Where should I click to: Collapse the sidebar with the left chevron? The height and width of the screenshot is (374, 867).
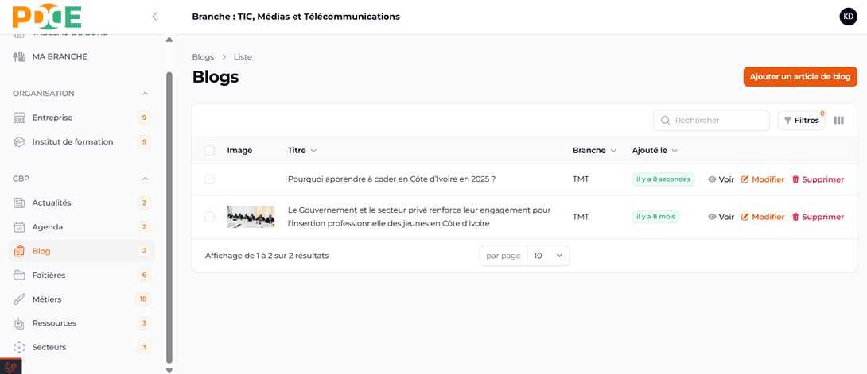pos(154,17)
